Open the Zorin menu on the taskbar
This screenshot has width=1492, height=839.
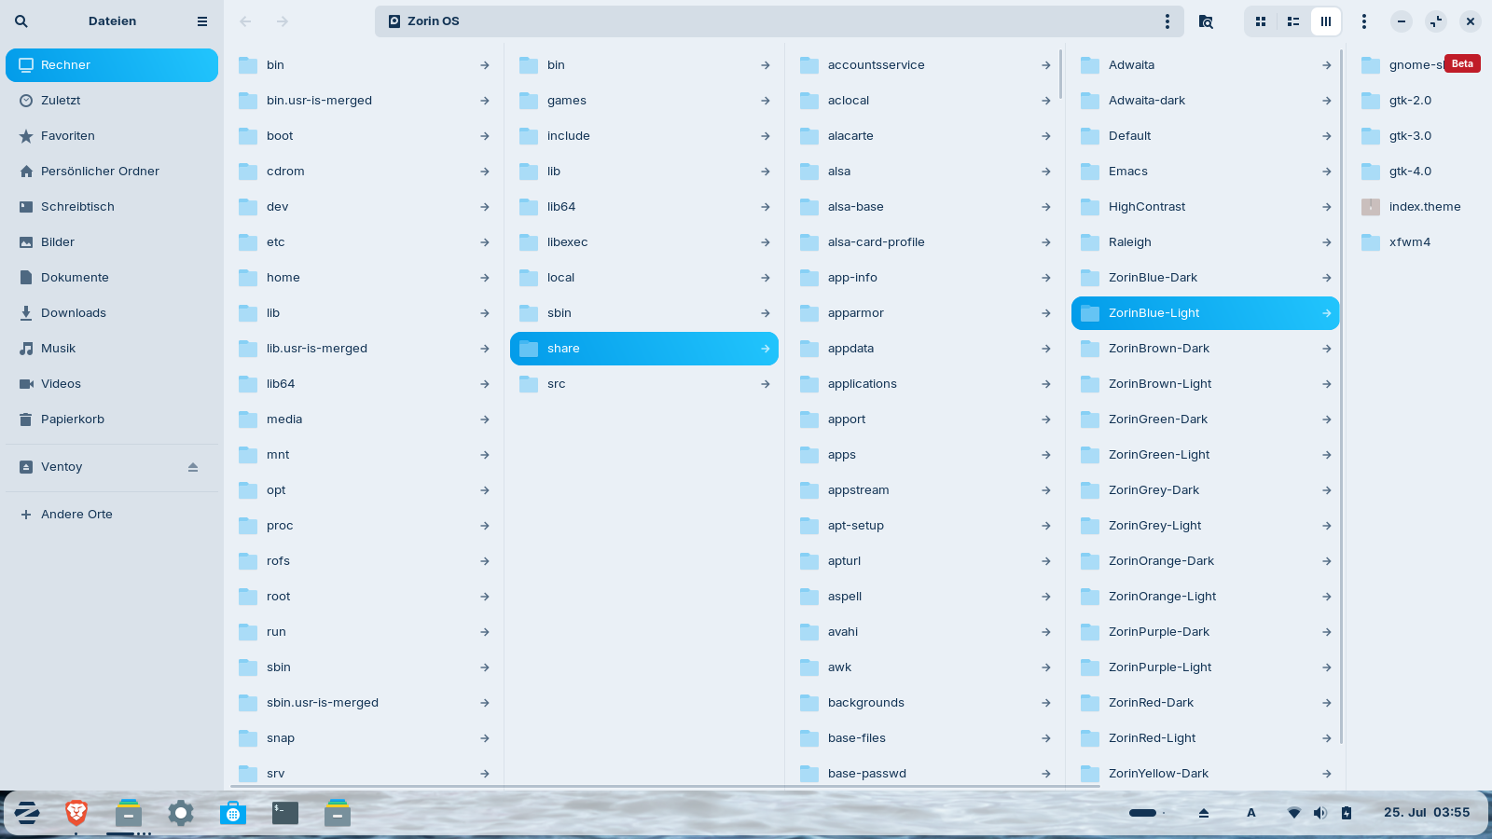[x=27, y=813]
